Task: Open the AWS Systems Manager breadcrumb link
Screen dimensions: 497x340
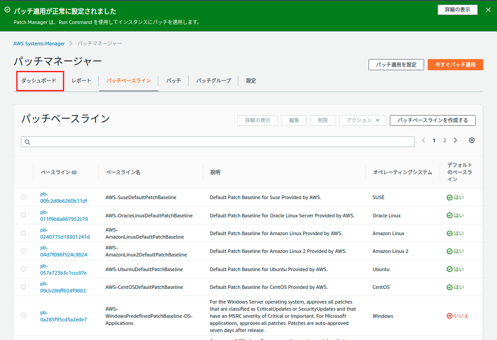Action: (39, 44)
